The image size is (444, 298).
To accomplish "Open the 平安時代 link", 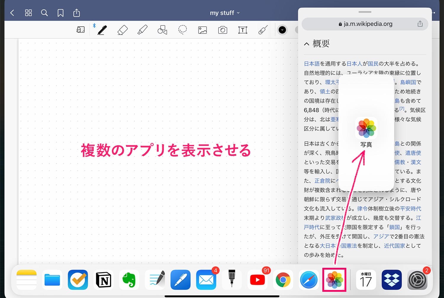I will pyautogui.click(x=411, y=209).
